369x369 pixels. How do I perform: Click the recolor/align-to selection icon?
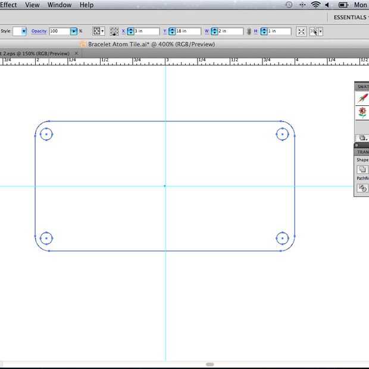click(x=96, y=31)
